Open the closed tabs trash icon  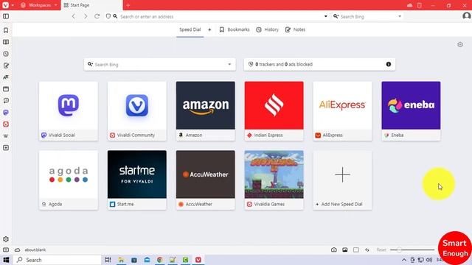[x=420, y=5]
